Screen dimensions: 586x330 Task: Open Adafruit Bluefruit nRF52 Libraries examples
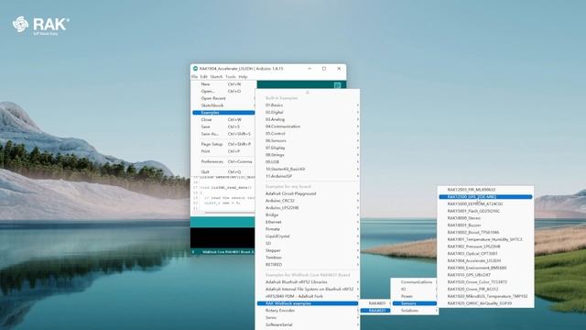[308, 282]
